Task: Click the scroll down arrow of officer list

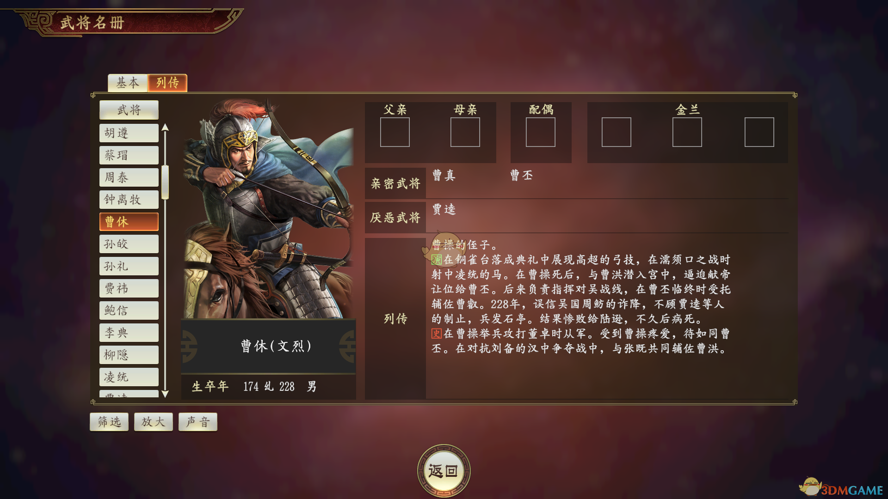Action: 165,394
